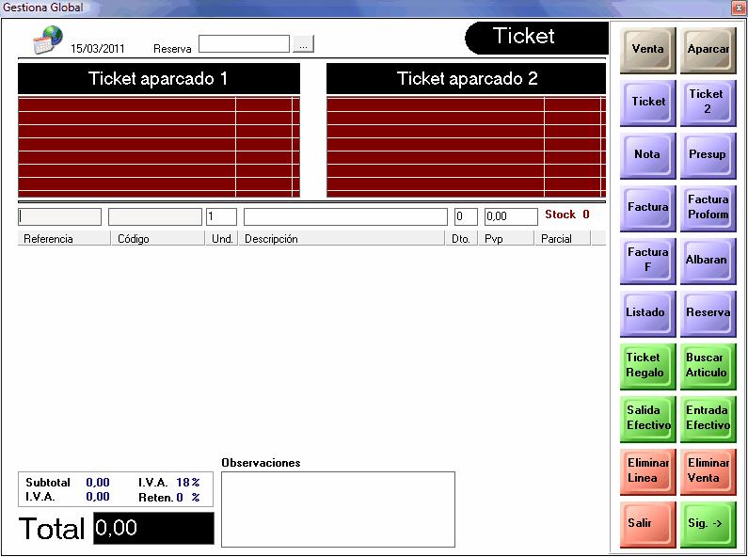Click the Salir button
748x557 pixels.
click(x=648, y=524)
